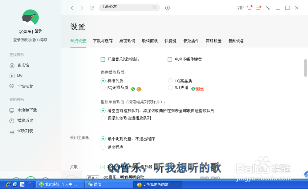Switch to 音频设备 tab
This screenshot has height=189, width=308.
236,41
